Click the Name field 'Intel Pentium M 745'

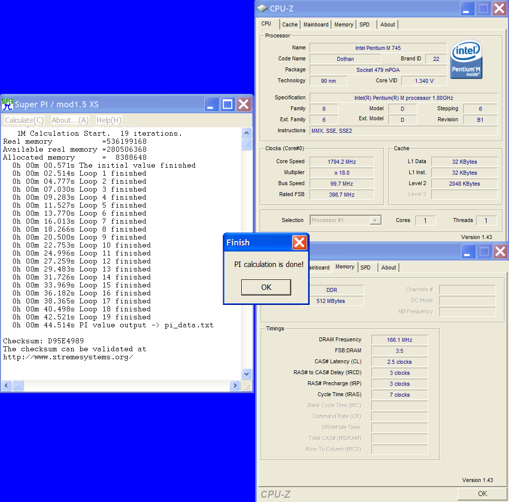click(x=378, y=48)
